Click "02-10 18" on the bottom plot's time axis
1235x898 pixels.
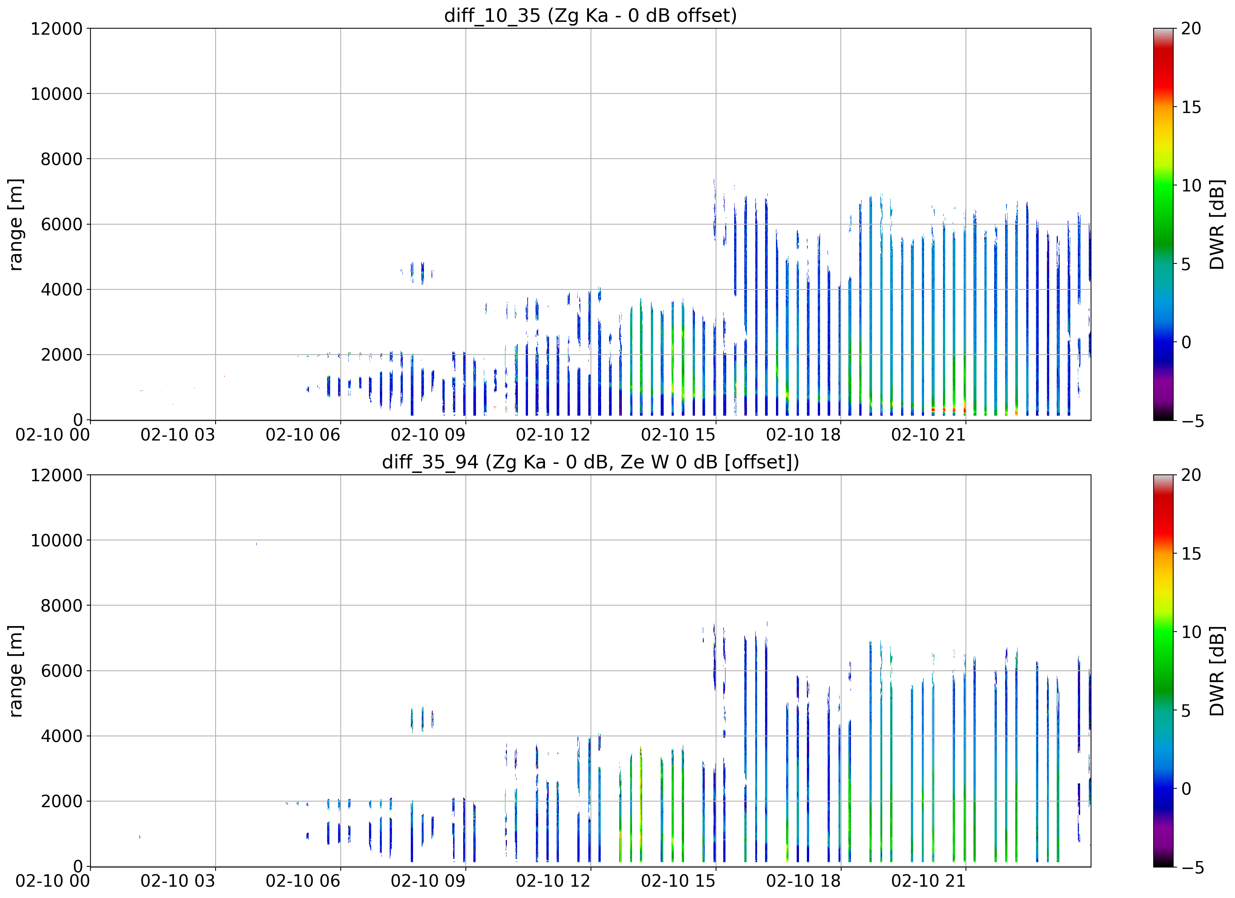(804, 881)
